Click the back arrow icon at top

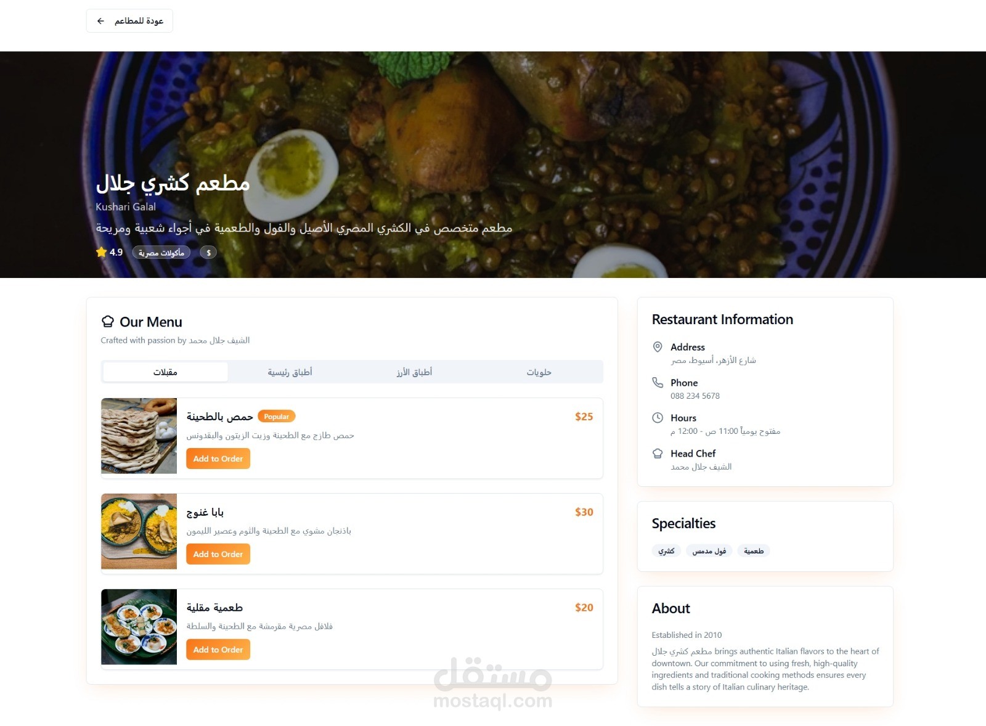point(100,21)
